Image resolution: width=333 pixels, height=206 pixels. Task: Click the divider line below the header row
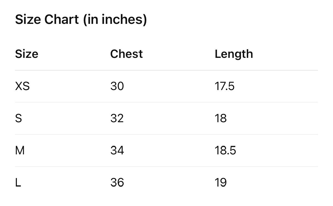point(166,70)
